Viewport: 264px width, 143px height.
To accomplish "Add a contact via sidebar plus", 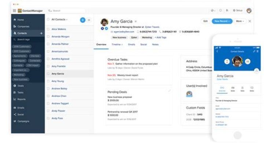I will [x=41, y=33].
